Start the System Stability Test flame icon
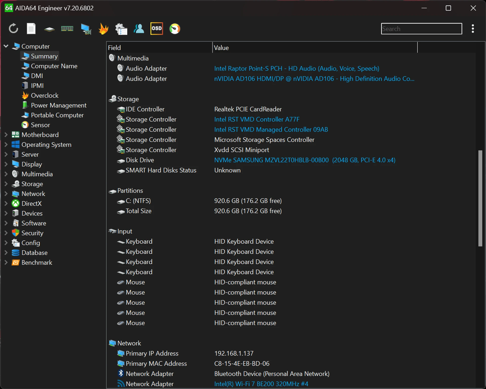The image size is (486, 389). point(104,29)
